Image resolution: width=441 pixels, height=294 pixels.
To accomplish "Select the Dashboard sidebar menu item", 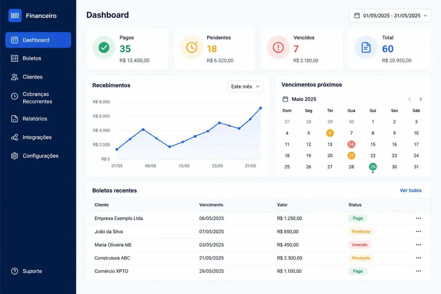I will [x=38, y=40].
